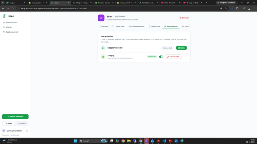Open the Privacidad link
Viewport: 257px width, 144px height.
point(5,135)
